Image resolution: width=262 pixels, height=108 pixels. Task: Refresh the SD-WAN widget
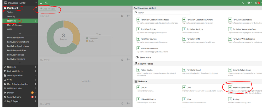pos(122,60)
